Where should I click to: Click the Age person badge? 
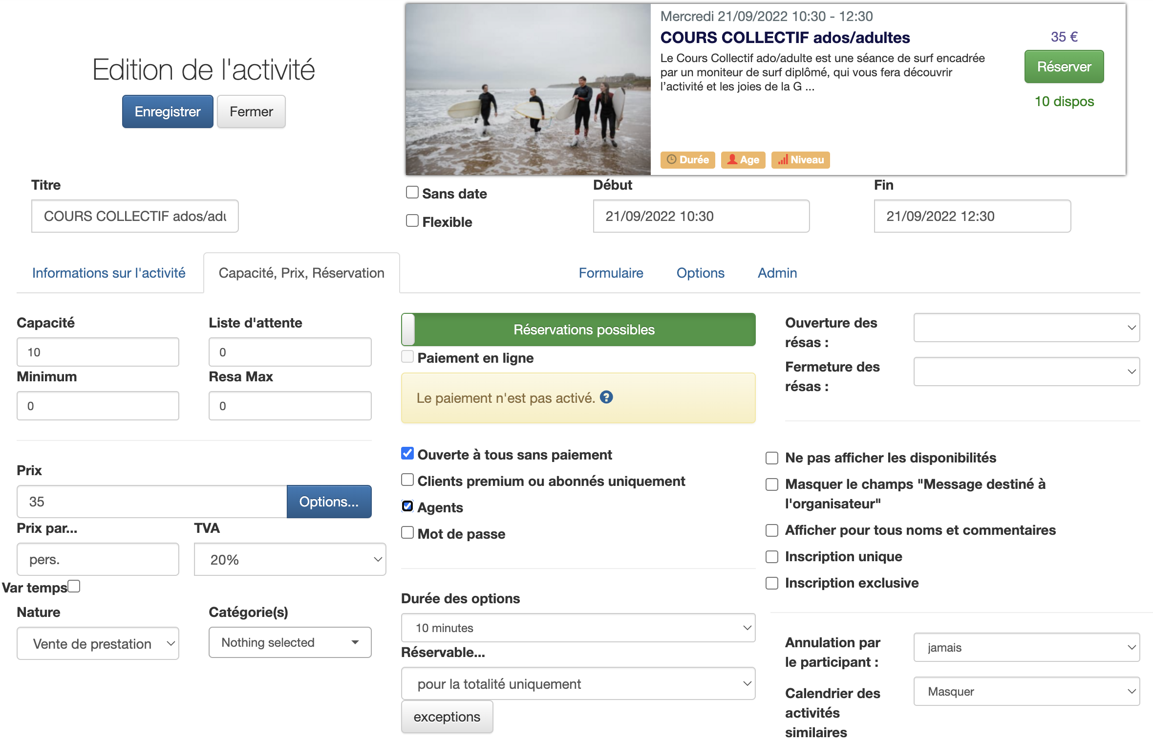click(743, 160)
